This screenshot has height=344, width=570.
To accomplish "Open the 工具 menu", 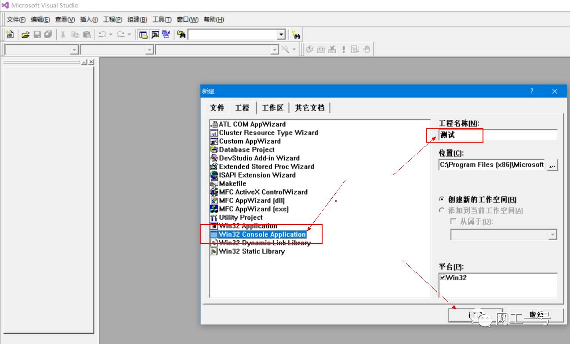I will coord(162,19).
